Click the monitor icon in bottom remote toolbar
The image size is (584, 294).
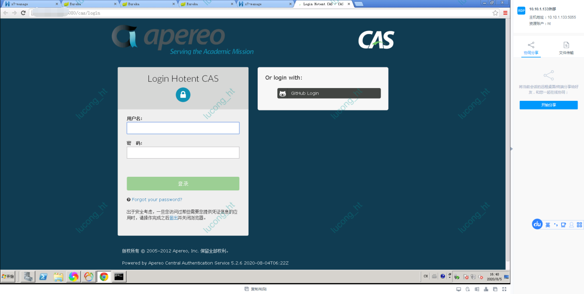[x=459, y=289]
